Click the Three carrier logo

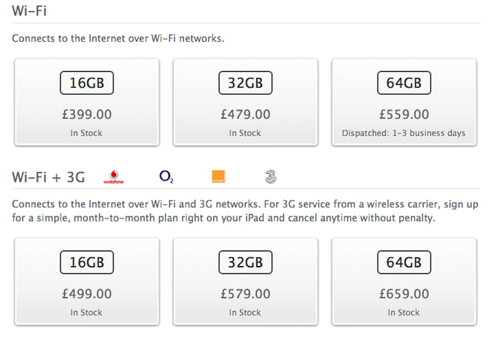click(270, 177)
